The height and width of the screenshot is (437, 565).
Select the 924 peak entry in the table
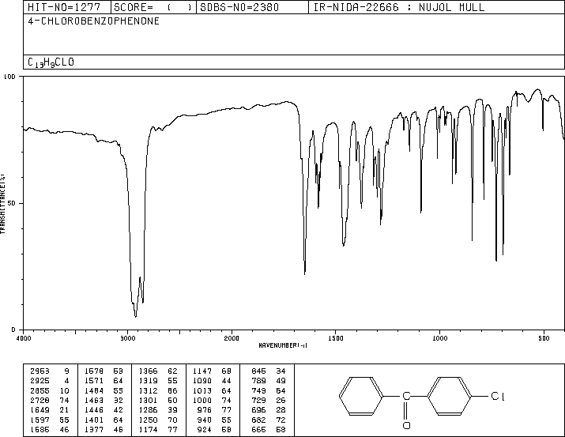pyautogui.click(x=214, y=429)
